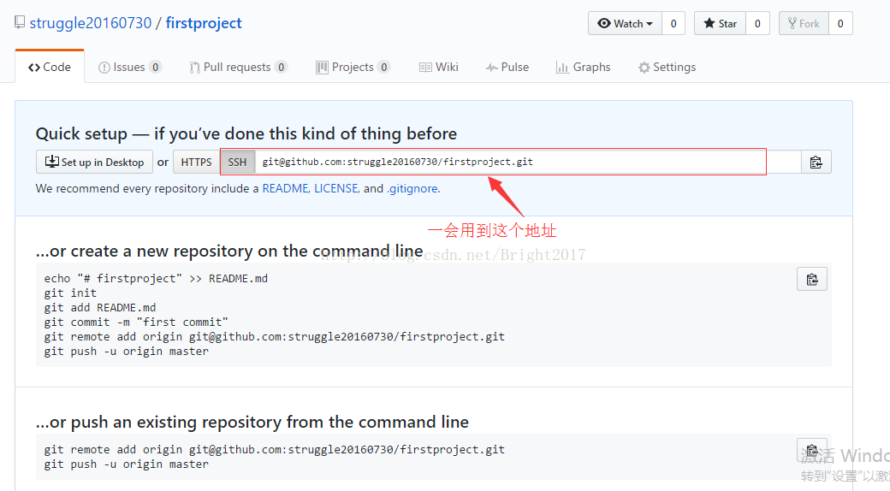This screenshot has height=491, width=890.
Task: Click the Projects board icon
Action: pos(322,68)
